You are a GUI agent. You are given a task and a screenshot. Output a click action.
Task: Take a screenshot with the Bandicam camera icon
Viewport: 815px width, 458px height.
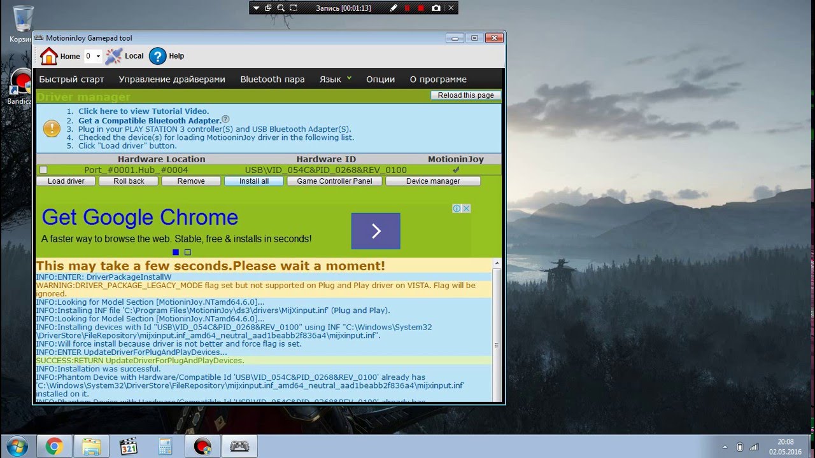436,8
